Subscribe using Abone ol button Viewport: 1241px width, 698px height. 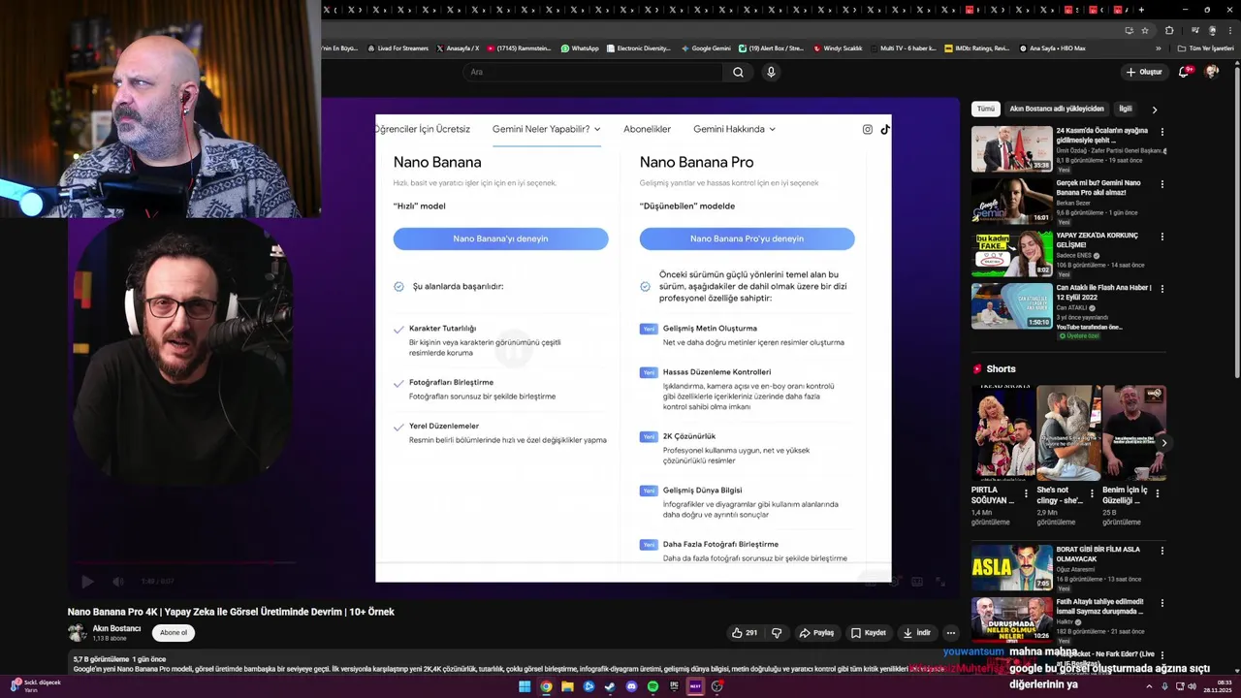(x=174, y=633)
